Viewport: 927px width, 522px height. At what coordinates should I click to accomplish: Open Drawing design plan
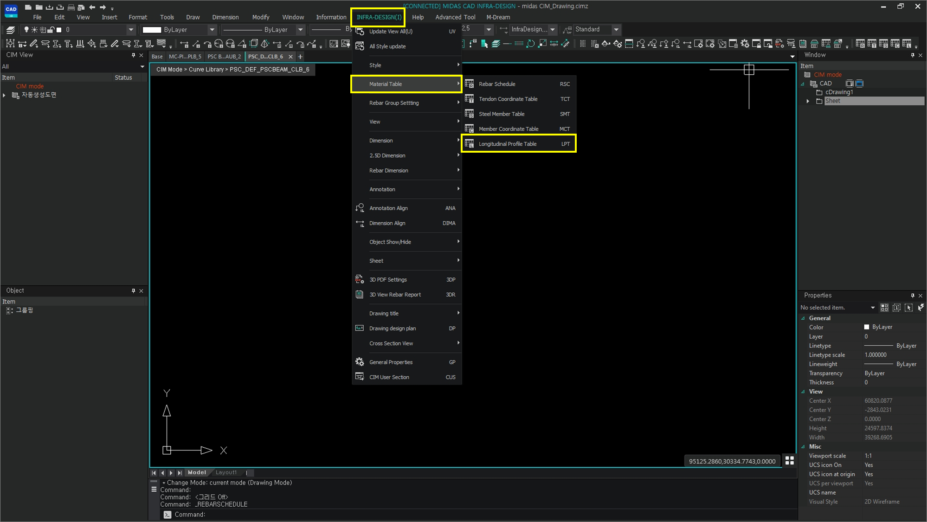tap(407, 329)
